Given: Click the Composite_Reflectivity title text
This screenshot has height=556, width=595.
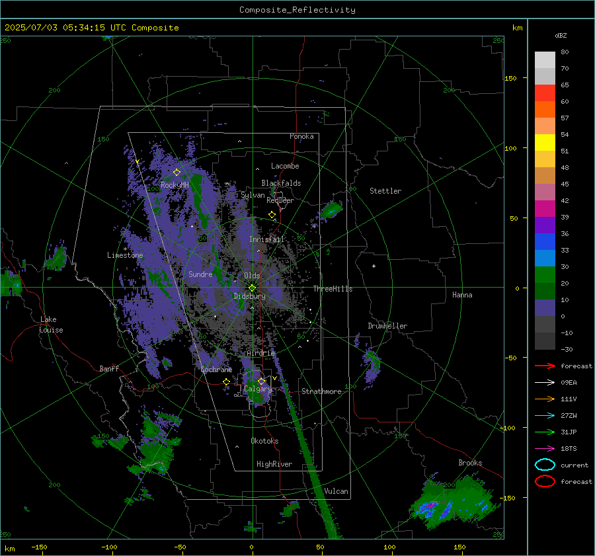Looking at the screenshot, I should click(297, 10).
